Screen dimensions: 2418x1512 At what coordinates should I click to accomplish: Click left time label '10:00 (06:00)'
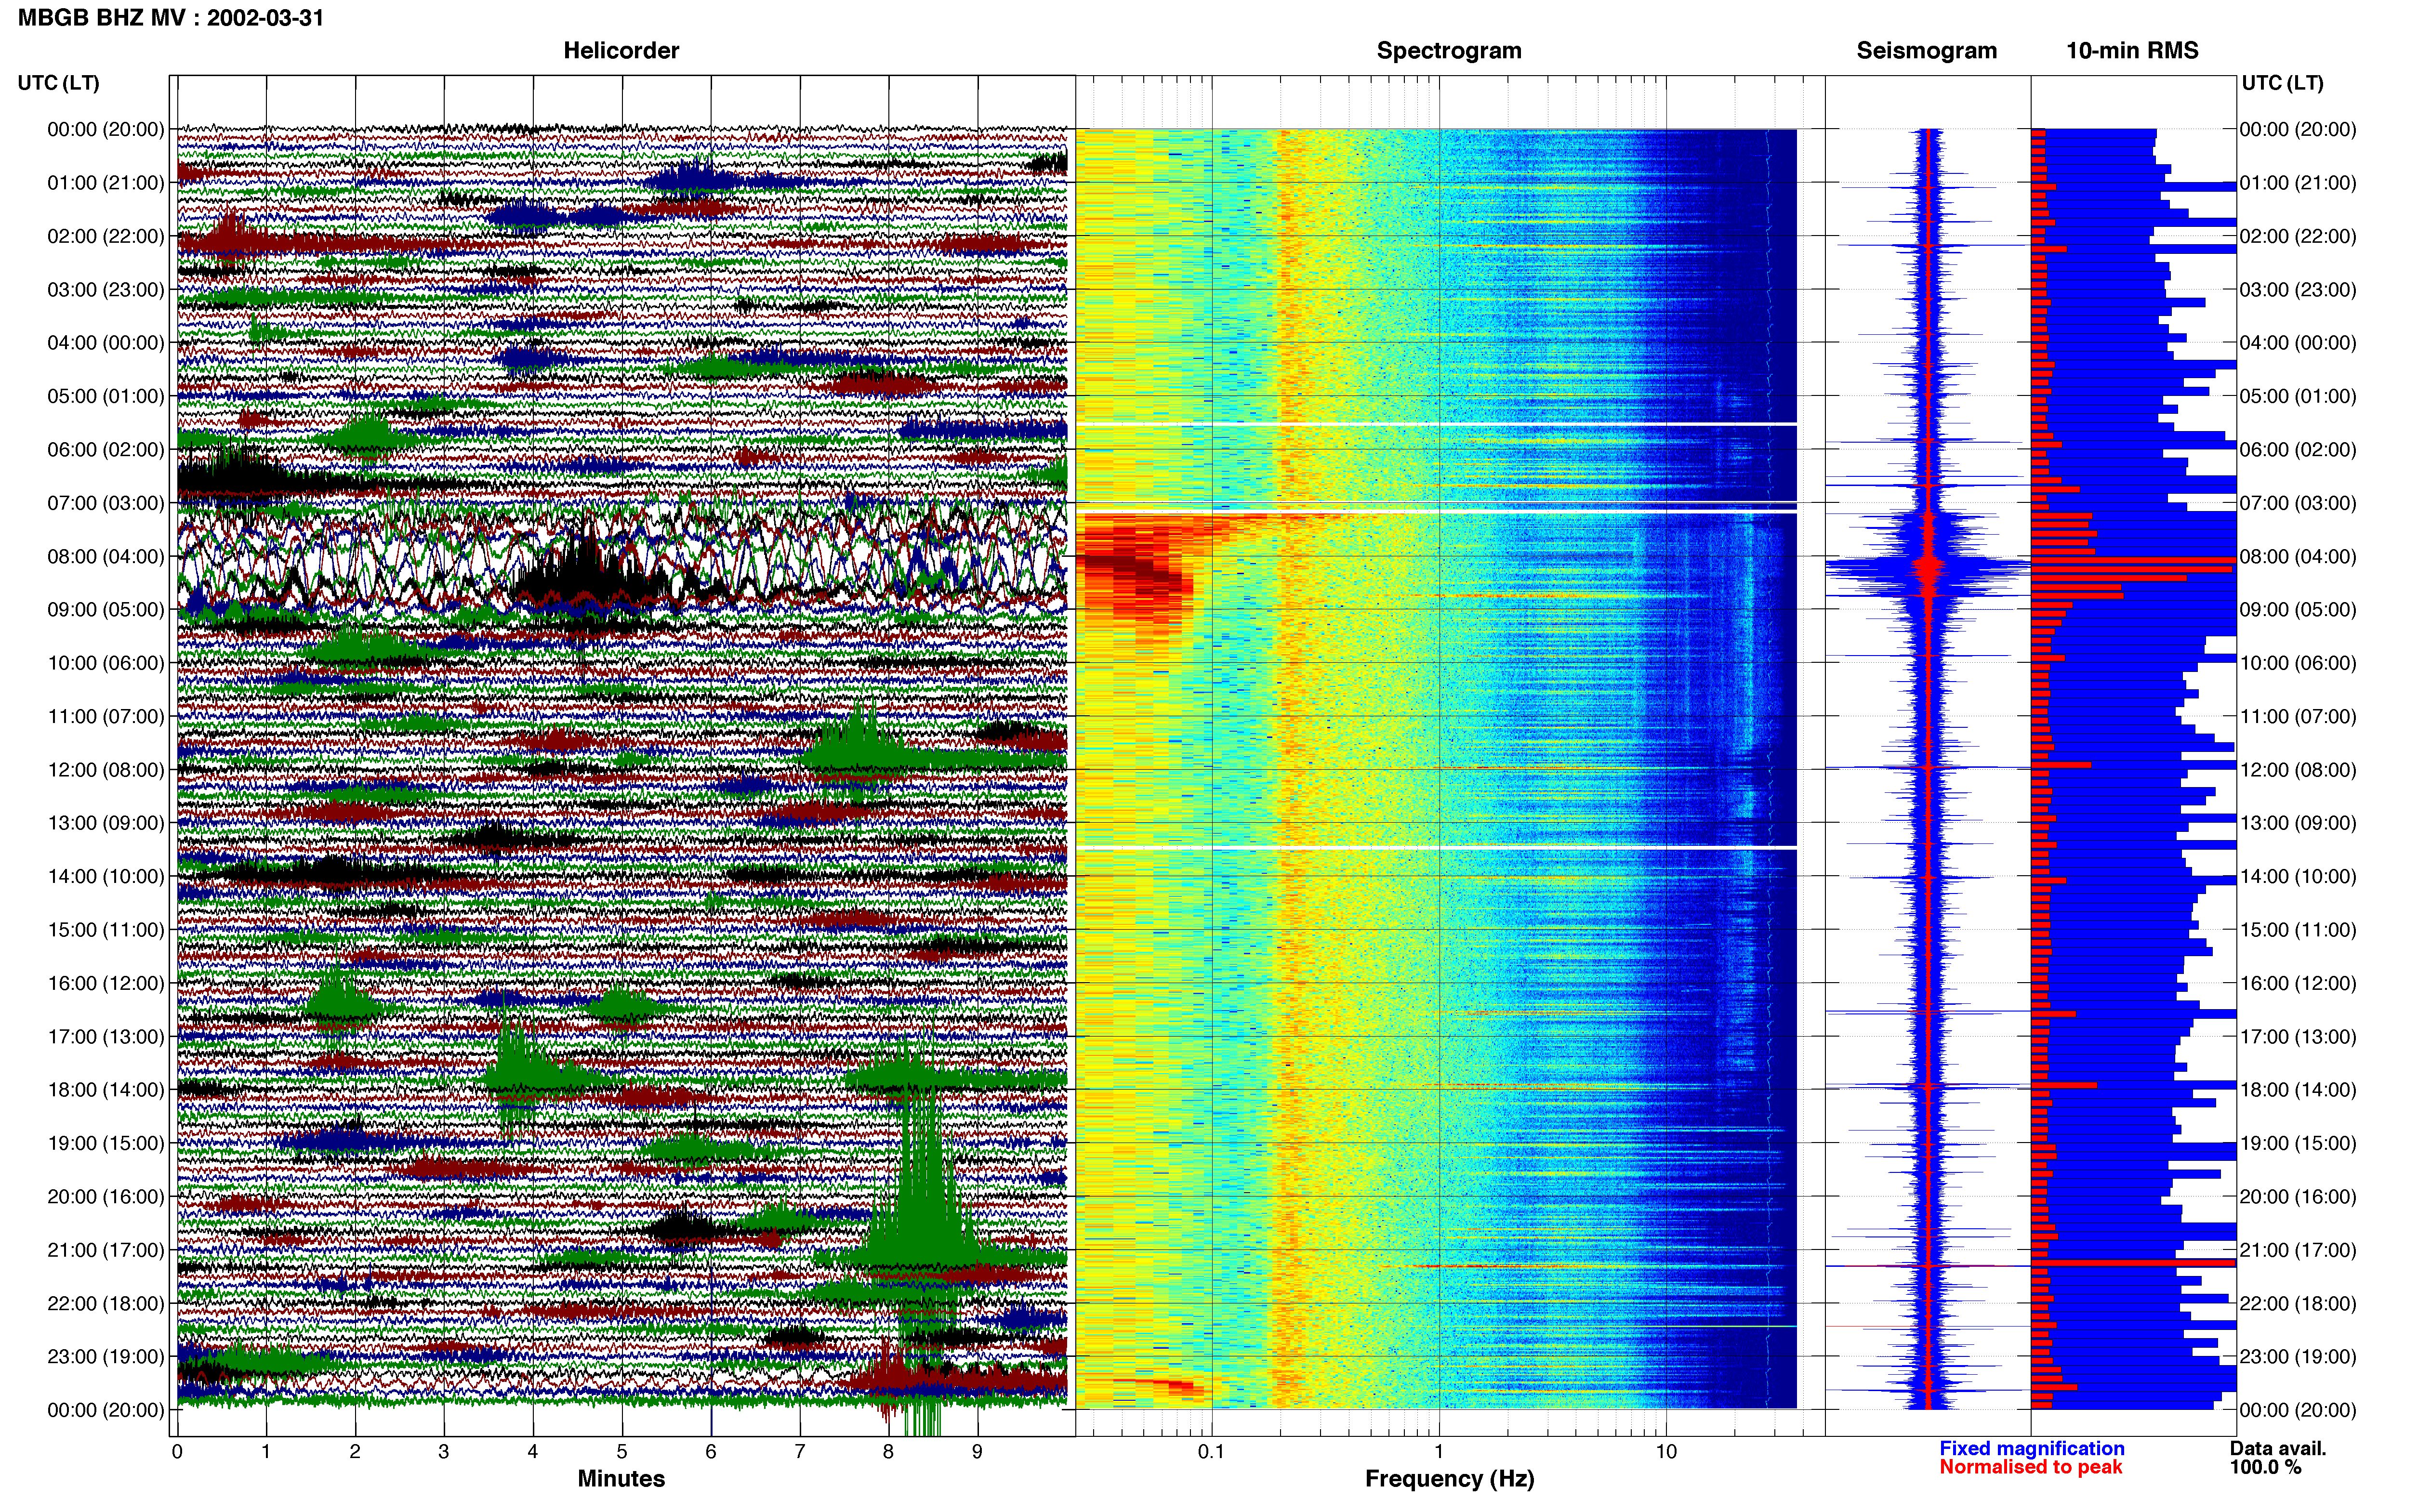tap(106, 663)
